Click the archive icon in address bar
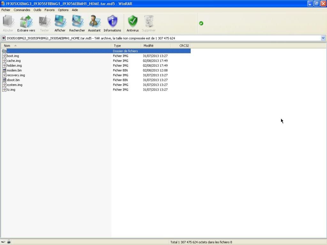327x245 pixels. (x=4, y=38)
